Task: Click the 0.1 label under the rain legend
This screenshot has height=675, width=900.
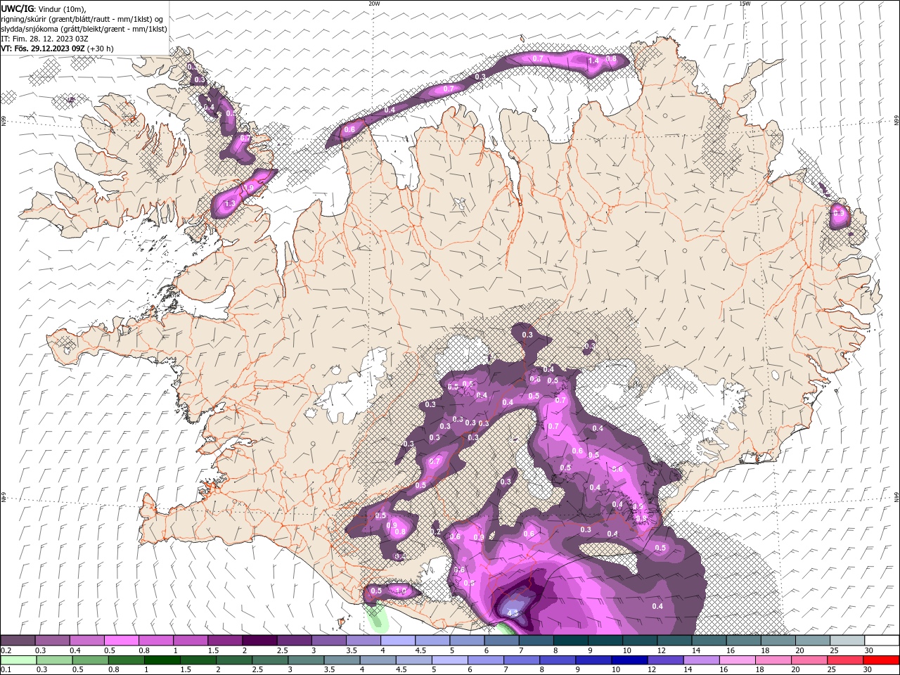Action: click(6, 670)
